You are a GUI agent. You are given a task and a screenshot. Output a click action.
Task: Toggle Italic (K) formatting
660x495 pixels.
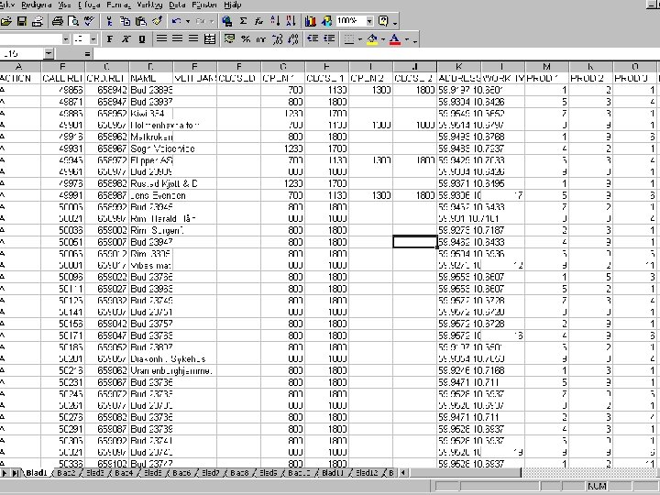tap(126, 39)
